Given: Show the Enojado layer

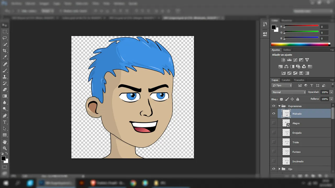Looking at the screenshot, I should pyautogui.click(x=274, y=132).
